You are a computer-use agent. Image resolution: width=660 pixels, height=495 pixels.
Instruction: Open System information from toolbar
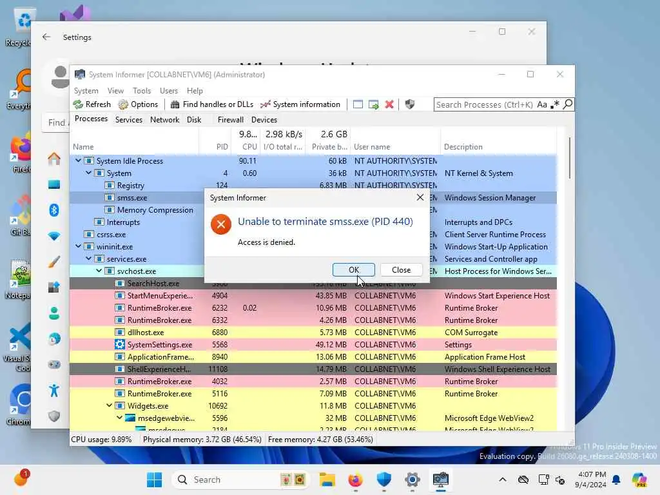pos(300,104)
